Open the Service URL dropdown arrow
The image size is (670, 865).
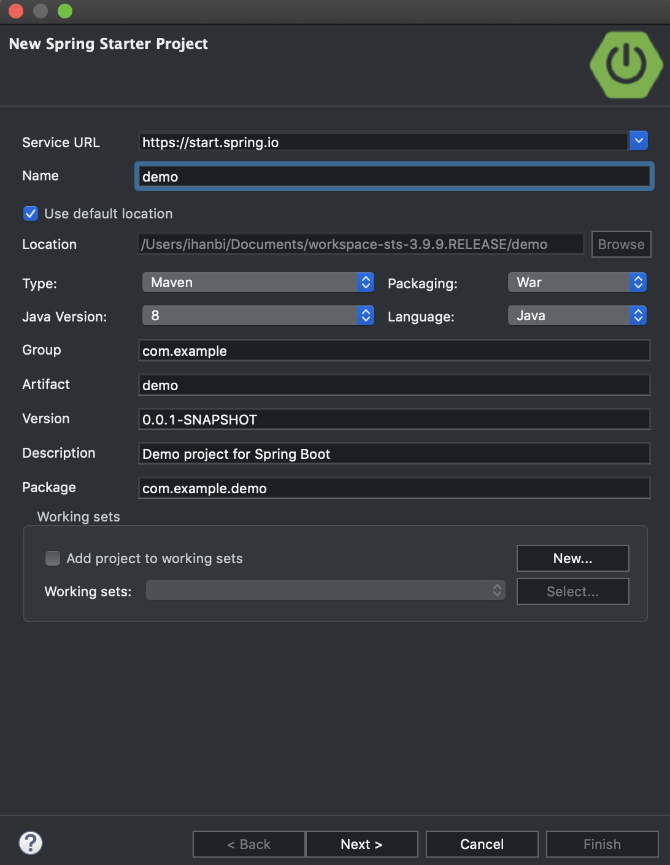tap(639, 141)
